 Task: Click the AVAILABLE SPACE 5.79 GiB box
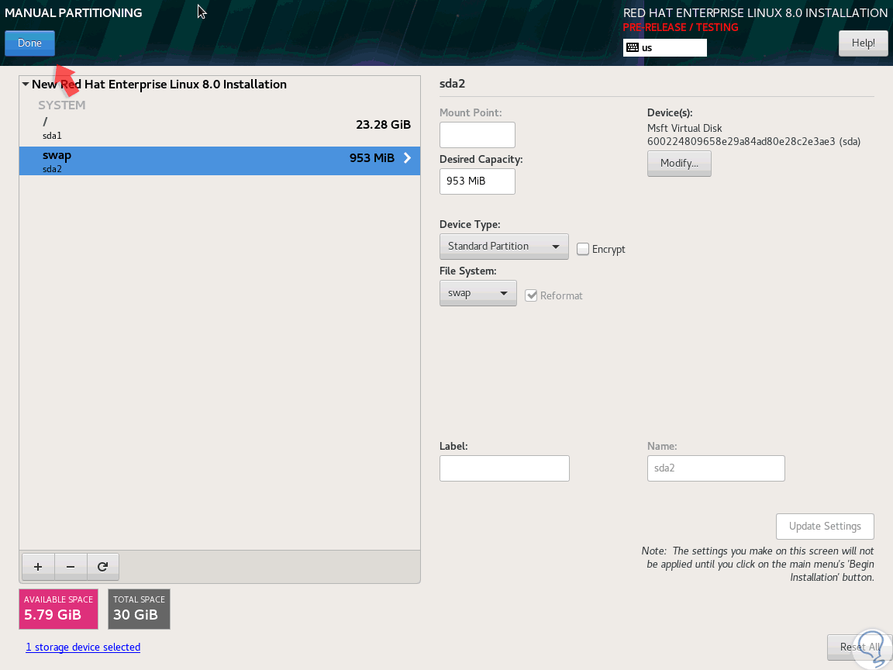[59, 609]
